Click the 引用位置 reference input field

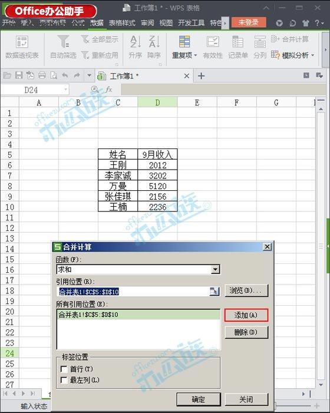pos(134,291)
